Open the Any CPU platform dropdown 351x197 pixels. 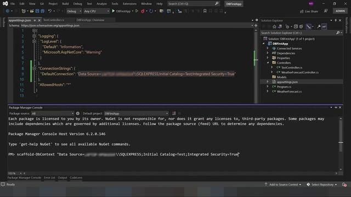(x=97, y=11)
